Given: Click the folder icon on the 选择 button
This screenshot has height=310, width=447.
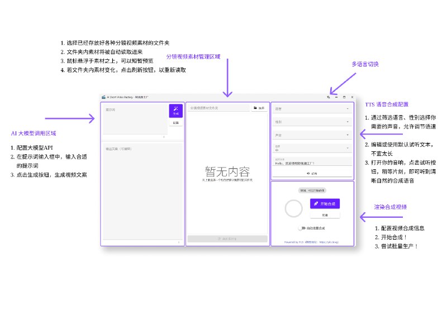Looking at the screenshot, I should [255, 108].
